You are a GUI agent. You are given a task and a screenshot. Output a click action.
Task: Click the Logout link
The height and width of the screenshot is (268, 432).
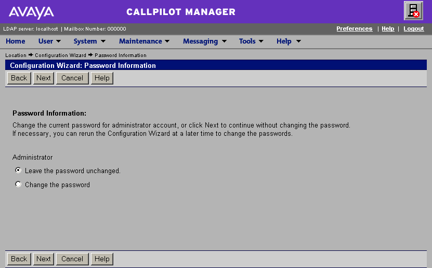413,29
